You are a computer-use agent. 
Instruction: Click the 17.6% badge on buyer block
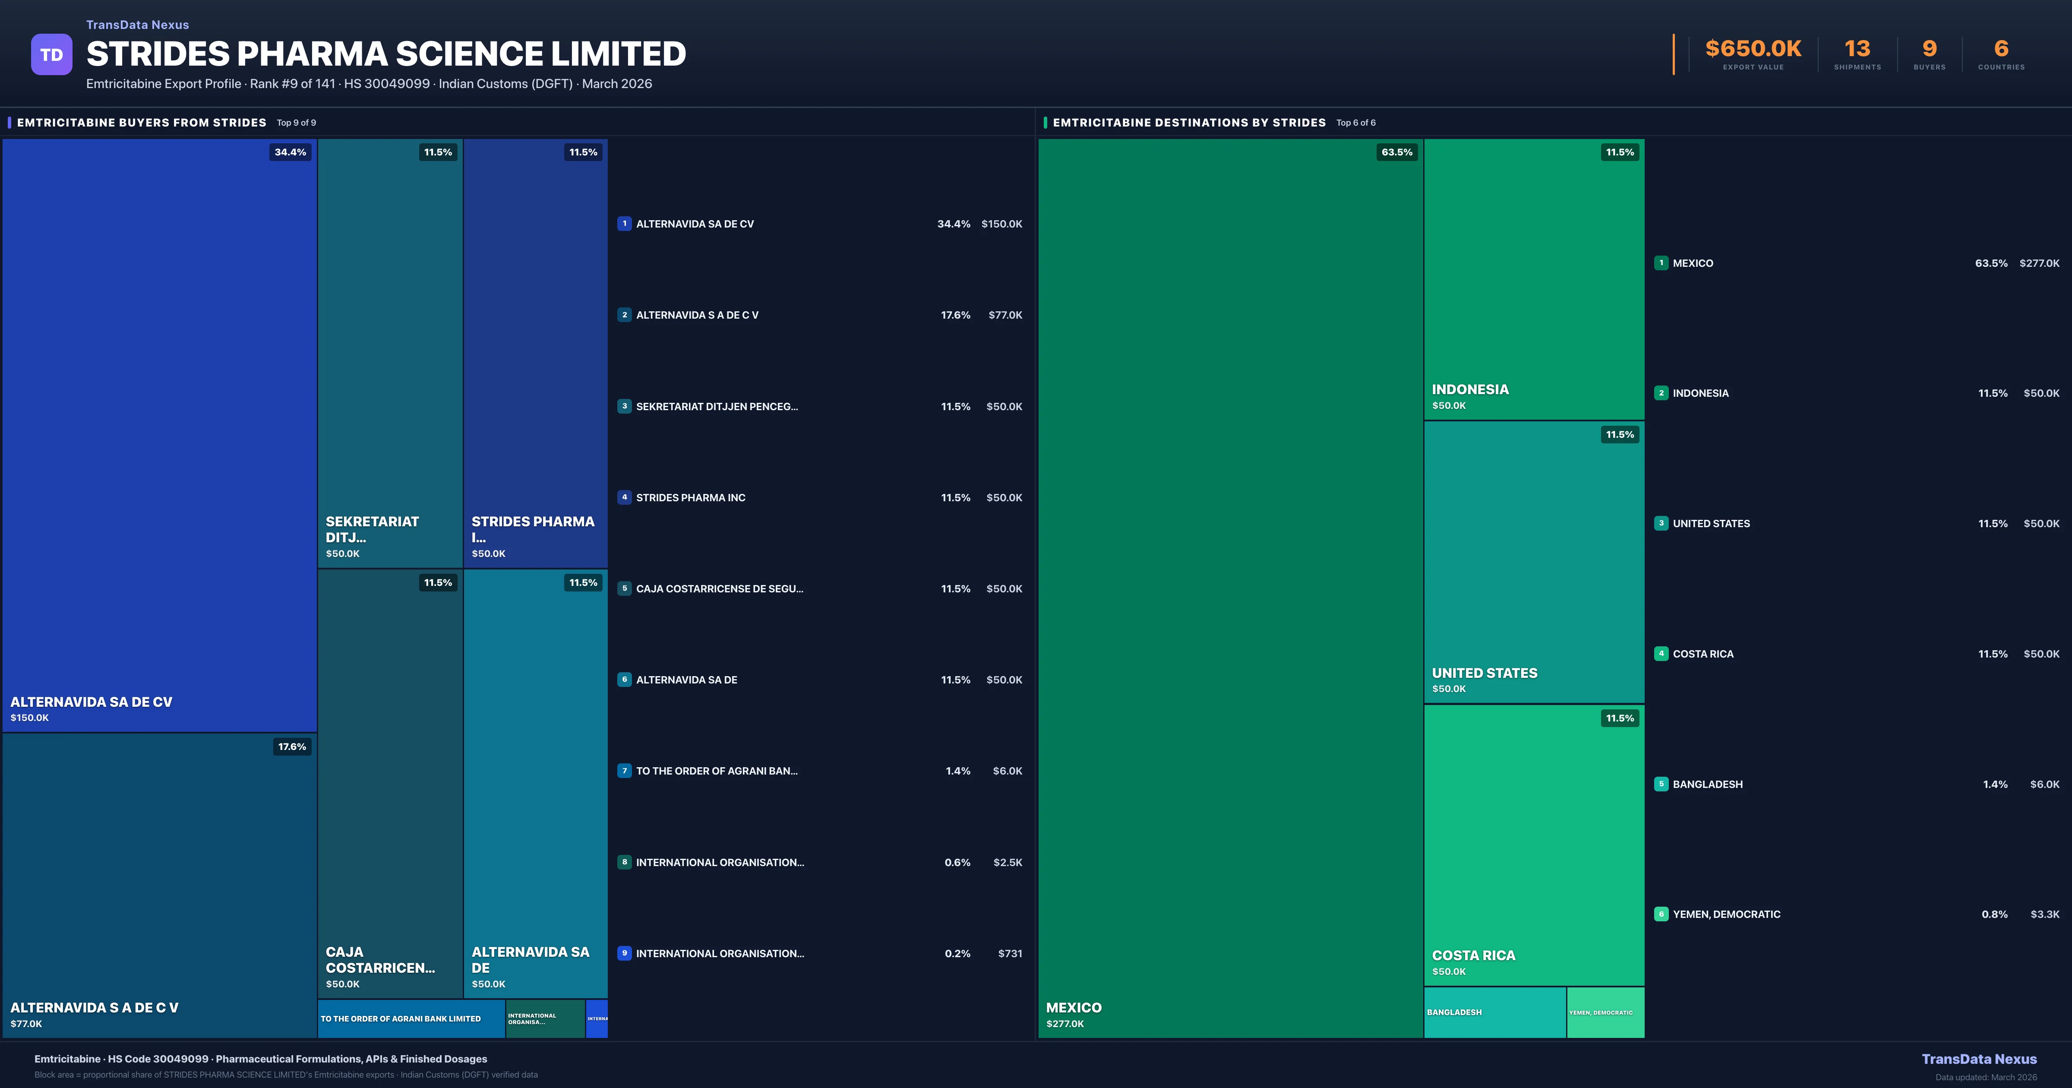coord(292,747)
